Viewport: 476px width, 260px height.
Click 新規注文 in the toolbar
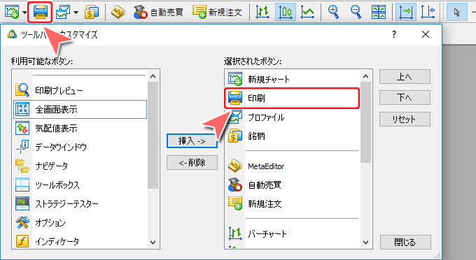pyautogui.click(x=218, y=12)
